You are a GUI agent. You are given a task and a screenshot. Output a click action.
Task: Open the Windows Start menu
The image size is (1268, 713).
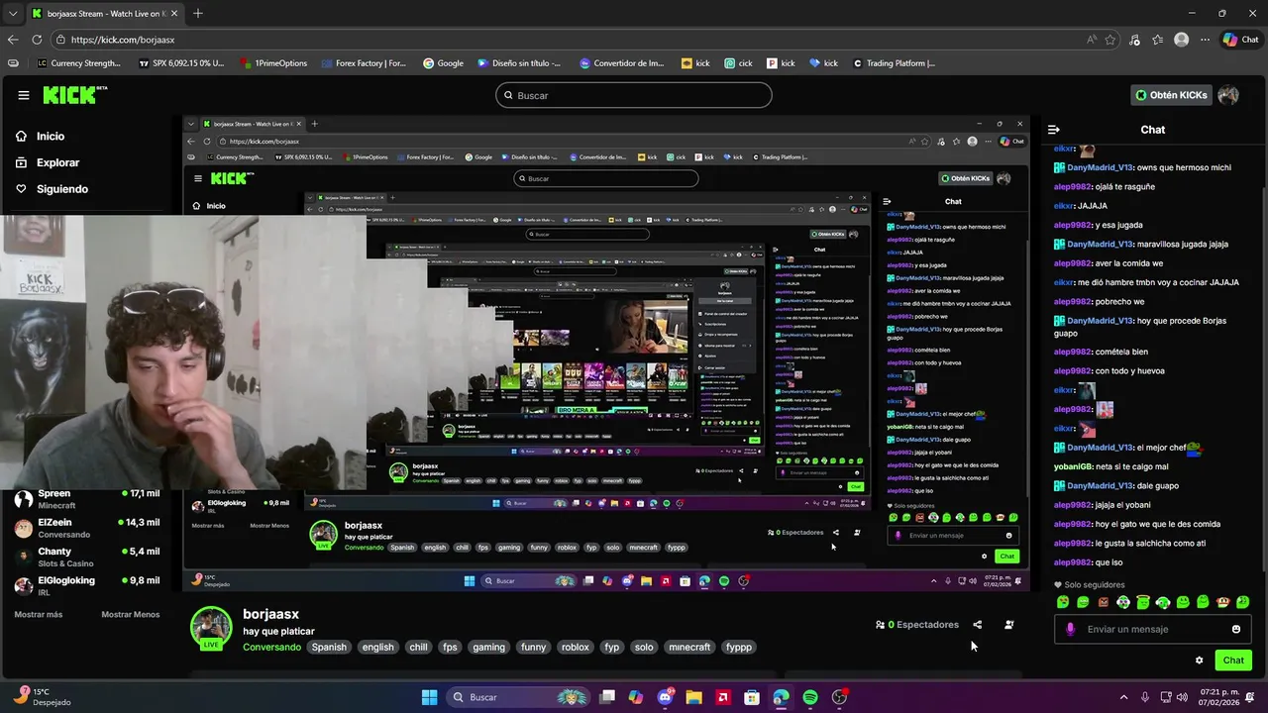point(429,697)
